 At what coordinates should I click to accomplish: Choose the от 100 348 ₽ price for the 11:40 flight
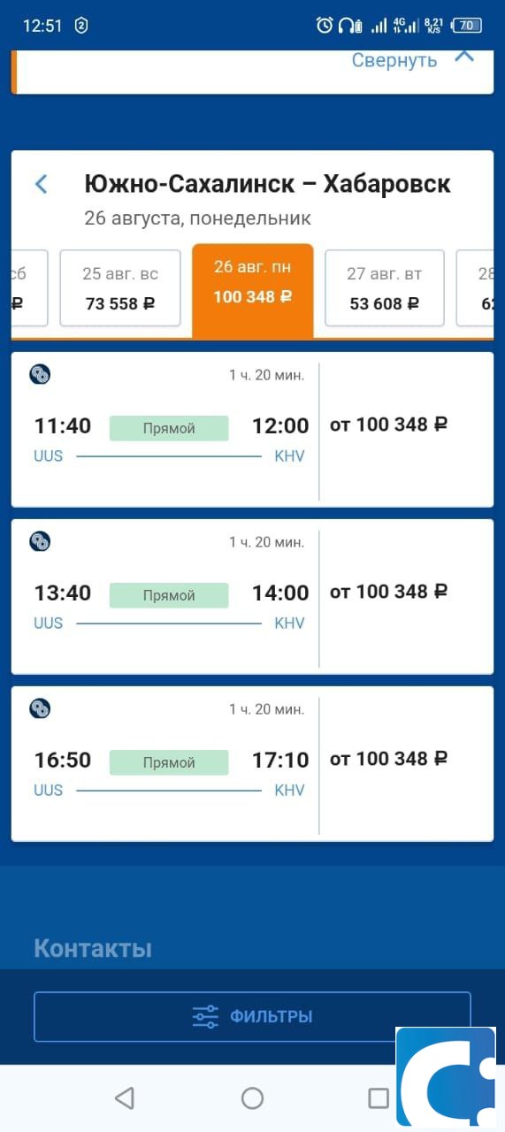[x=388, y=424]
